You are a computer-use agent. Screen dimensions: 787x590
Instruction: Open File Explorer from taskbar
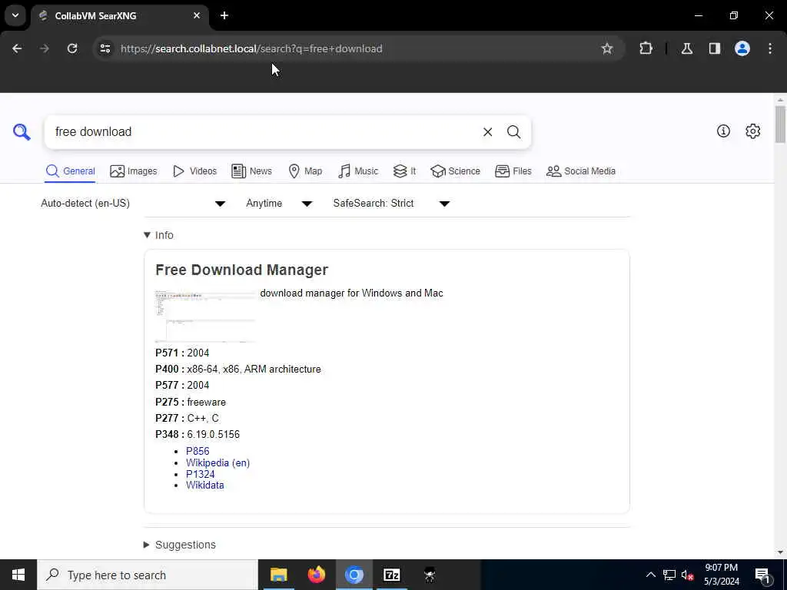pyautogui.click(x=278, y=575)
